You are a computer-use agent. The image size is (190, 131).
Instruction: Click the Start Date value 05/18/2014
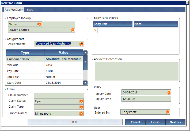(53, 83)
